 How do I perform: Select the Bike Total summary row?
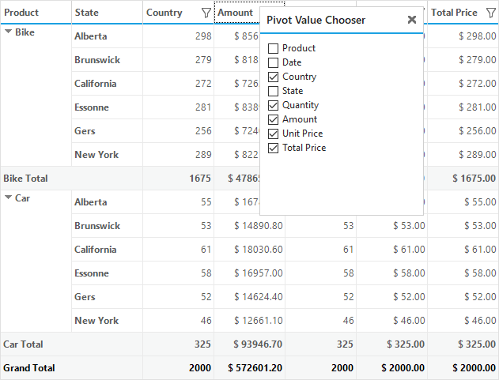(x=250, y=178)
